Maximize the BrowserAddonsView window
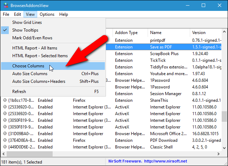228x166 pixels. (x=203, y=6)
